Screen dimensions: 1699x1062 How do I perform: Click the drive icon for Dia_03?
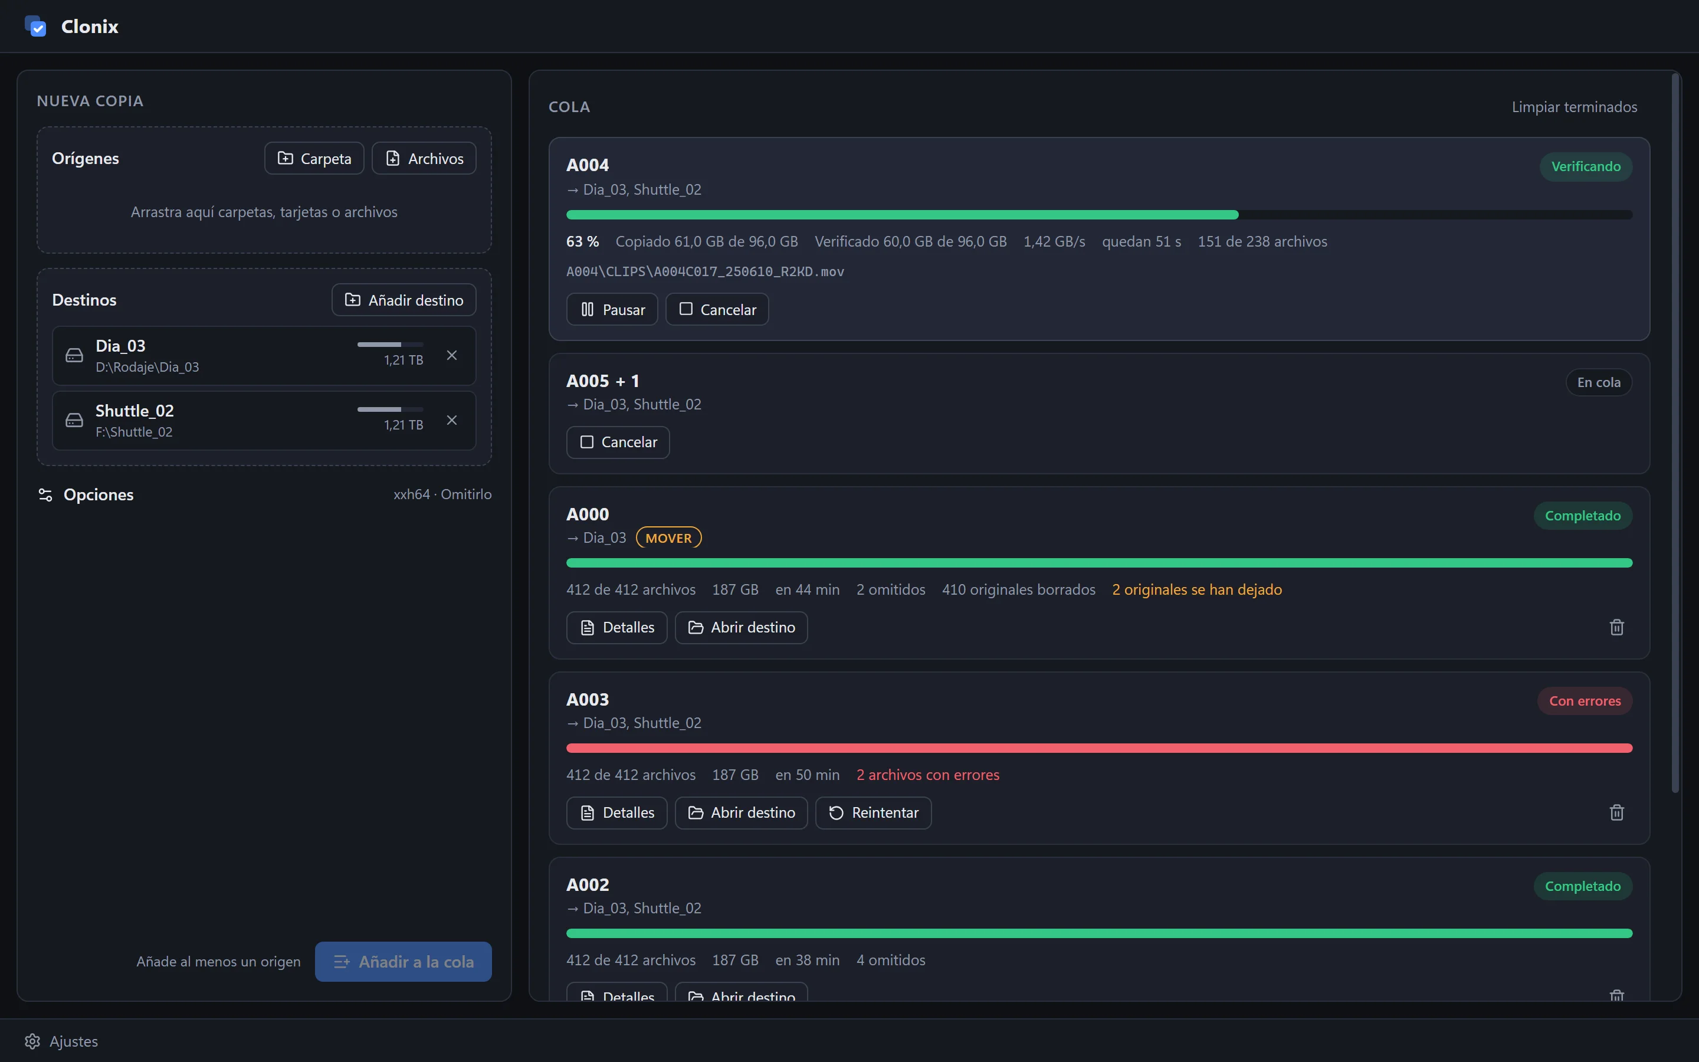coord(74,355)
